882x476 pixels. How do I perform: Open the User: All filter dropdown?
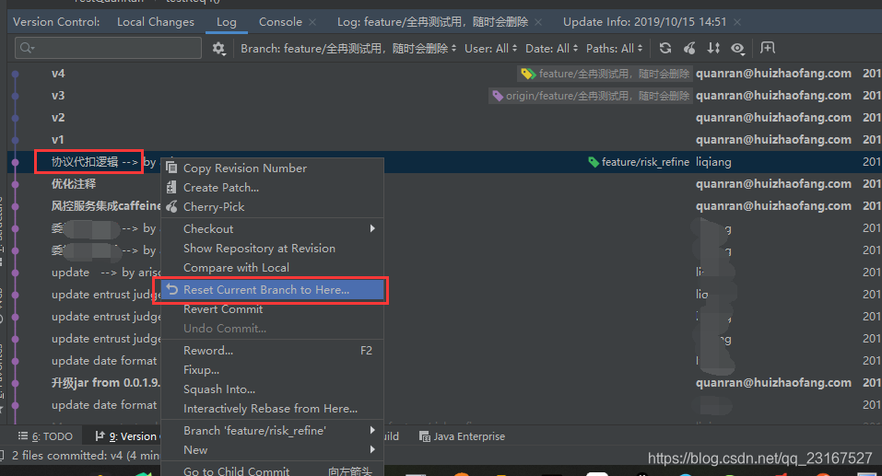pyautogui.click(x=490, y=49)
